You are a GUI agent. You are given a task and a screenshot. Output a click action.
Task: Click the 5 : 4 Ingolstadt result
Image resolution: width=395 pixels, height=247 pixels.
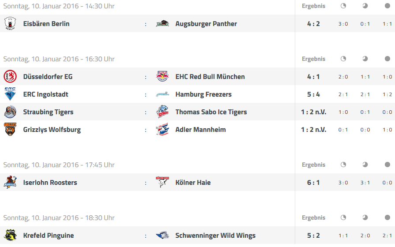(313, 94)
